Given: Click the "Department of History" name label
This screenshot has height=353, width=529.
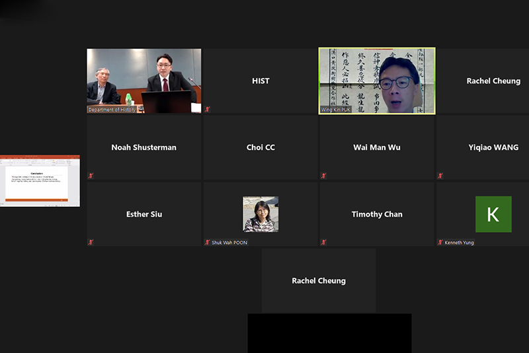Looking at the screenshot, I should pyautogui.click(x=112, y=110).
